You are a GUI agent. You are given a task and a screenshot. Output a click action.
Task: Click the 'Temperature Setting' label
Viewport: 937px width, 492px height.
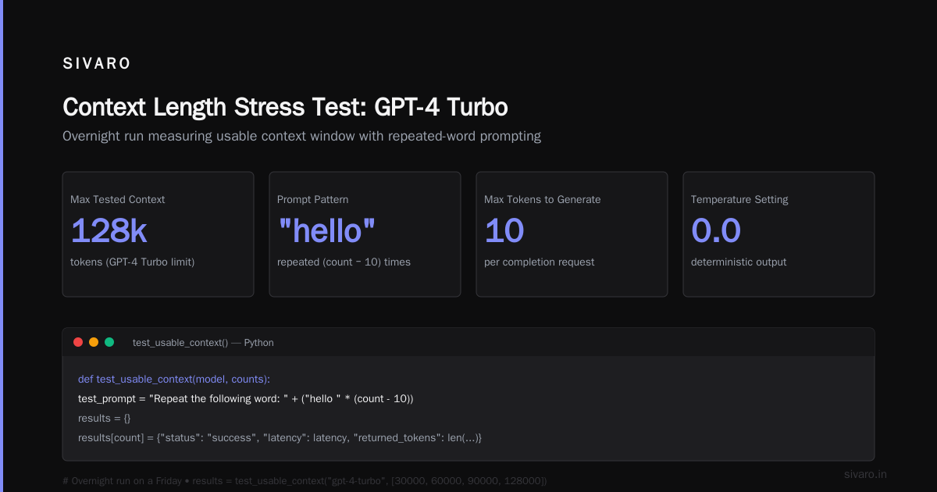(x=739, y=199)
